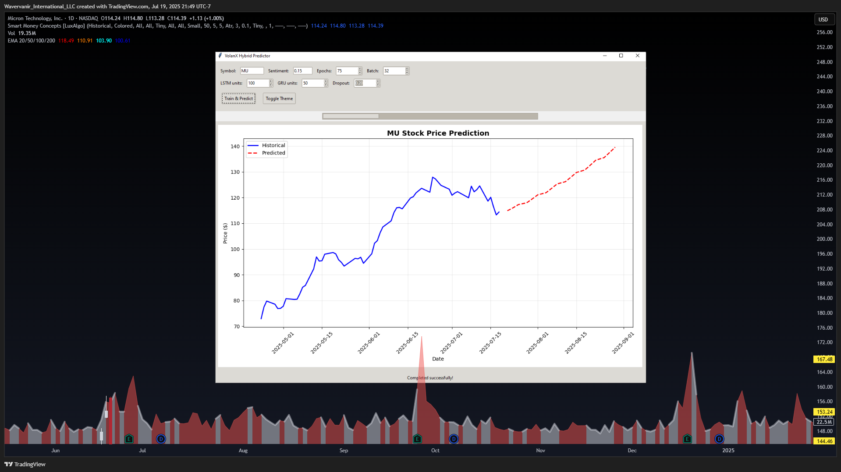The image size is (841, 472).
Task: Decrease Dropout with its down arrow
Action: pyautogui.click(x=378, y=85)
